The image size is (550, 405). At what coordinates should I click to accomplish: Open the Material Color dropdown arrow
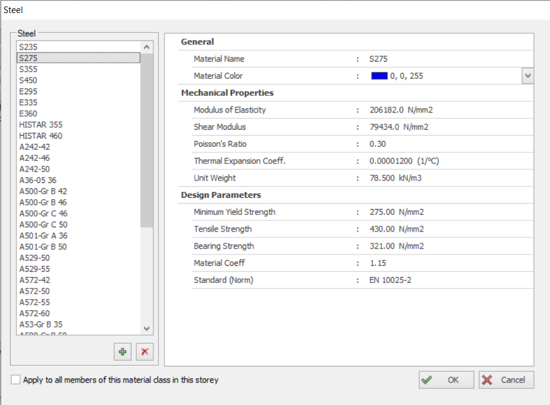pos(528,76)
